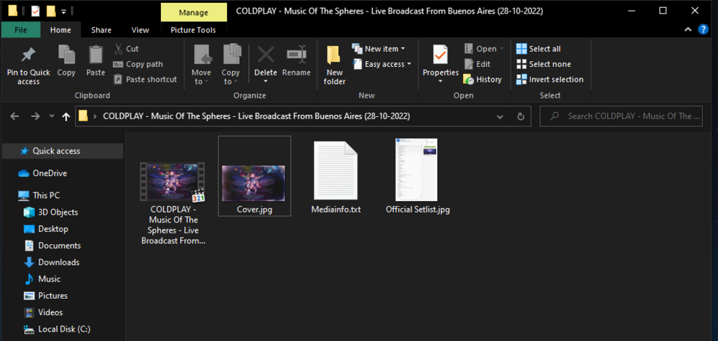
Task: Open recent locations dropdown chevron
Action: (x=52, y=116)
